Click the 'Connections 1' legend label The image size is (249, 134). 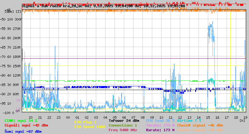coord(123,125)
